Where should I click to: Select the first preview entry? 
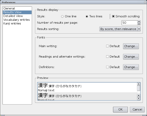87,88
